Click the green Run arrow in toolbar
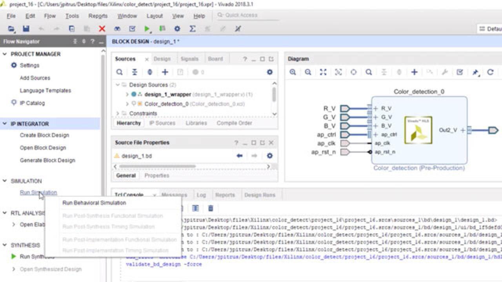 tap(147, 29)
